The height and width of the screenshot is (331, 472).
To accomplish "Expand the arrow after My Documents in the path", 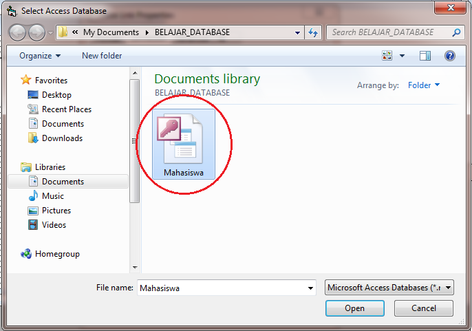I will pyautogui.click(x=147, y=32).
